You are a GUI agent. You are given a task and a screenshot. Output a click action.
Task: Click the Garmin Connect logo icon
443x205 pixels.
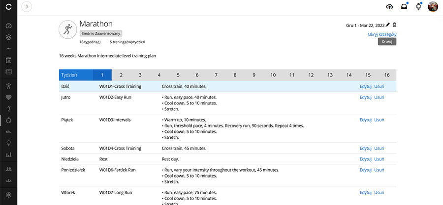click(x=8, y=7)
